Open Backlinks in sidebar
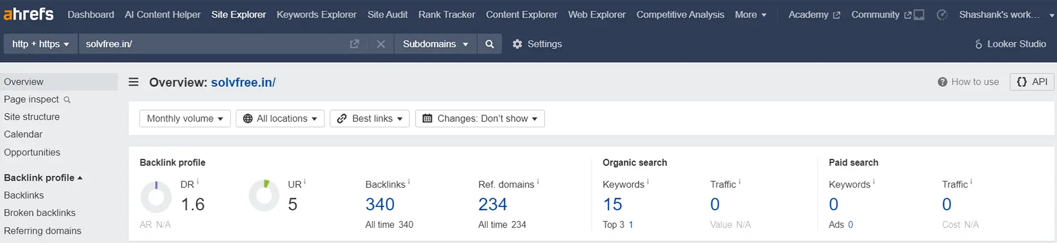 [x=24, y=196]
